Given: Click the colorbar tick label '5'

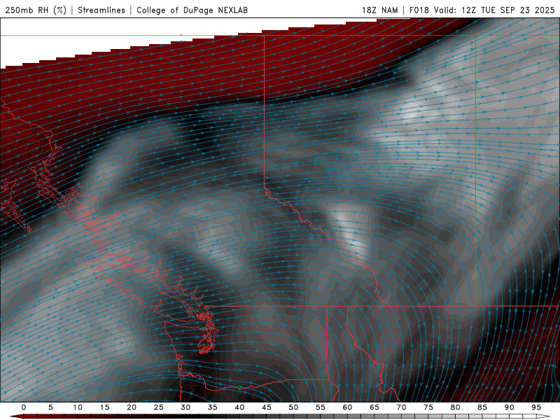Looking at the screenshot, I should [x=50, y=407].
